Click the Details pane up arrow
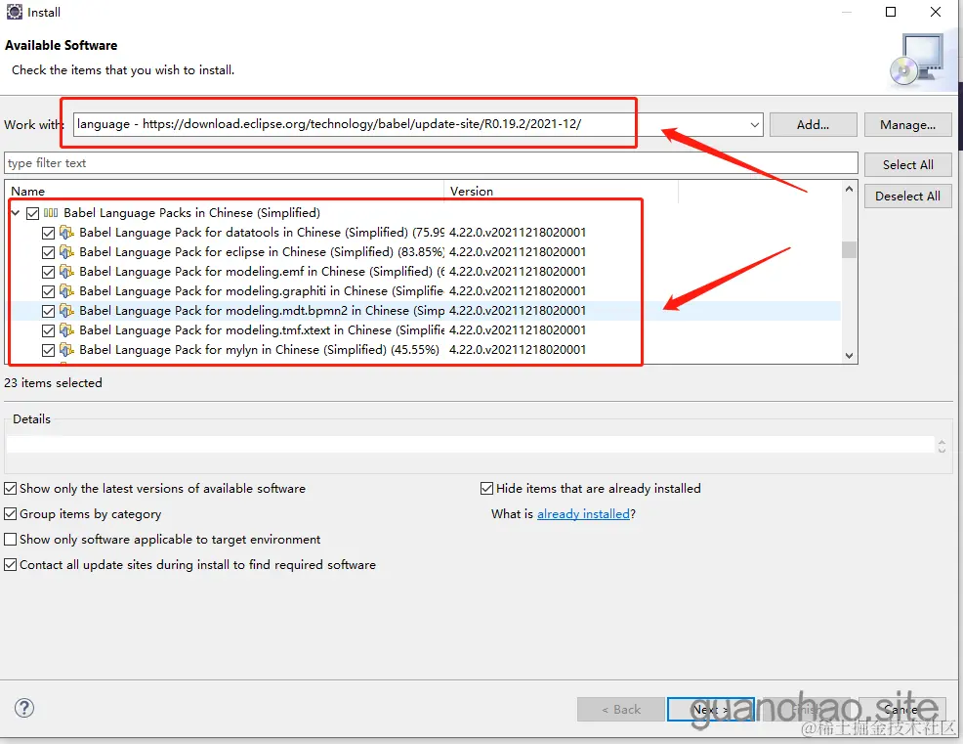Screen dimensions: 963x744 tap(942, 440)
